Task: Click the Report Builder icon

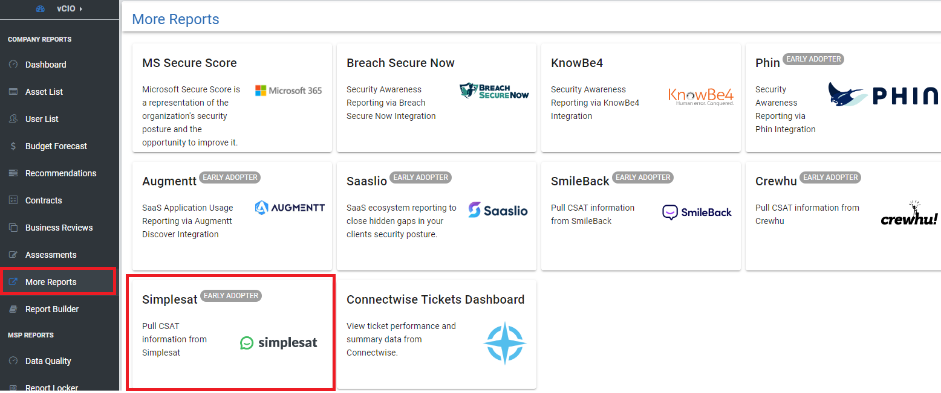Action: [12, 308]
